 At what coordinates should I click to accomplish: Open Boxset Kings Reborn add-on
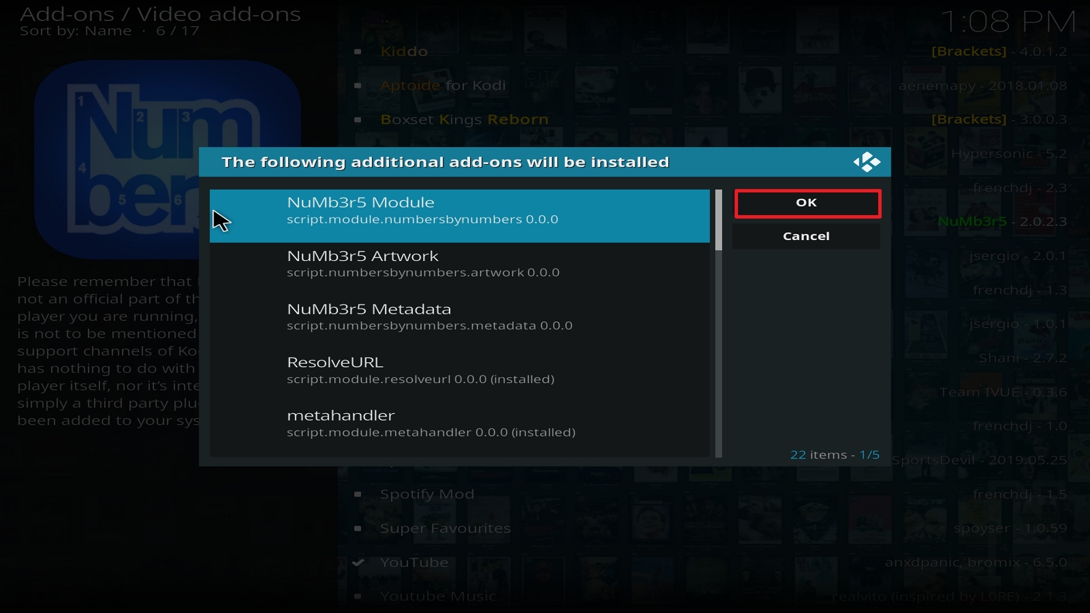[x=464, y=120]
